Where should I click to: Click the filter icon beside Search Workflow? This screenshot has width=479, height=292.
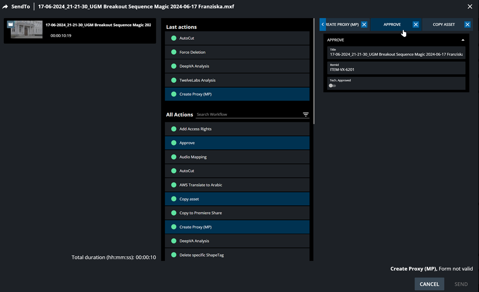(x=306, y=115)
